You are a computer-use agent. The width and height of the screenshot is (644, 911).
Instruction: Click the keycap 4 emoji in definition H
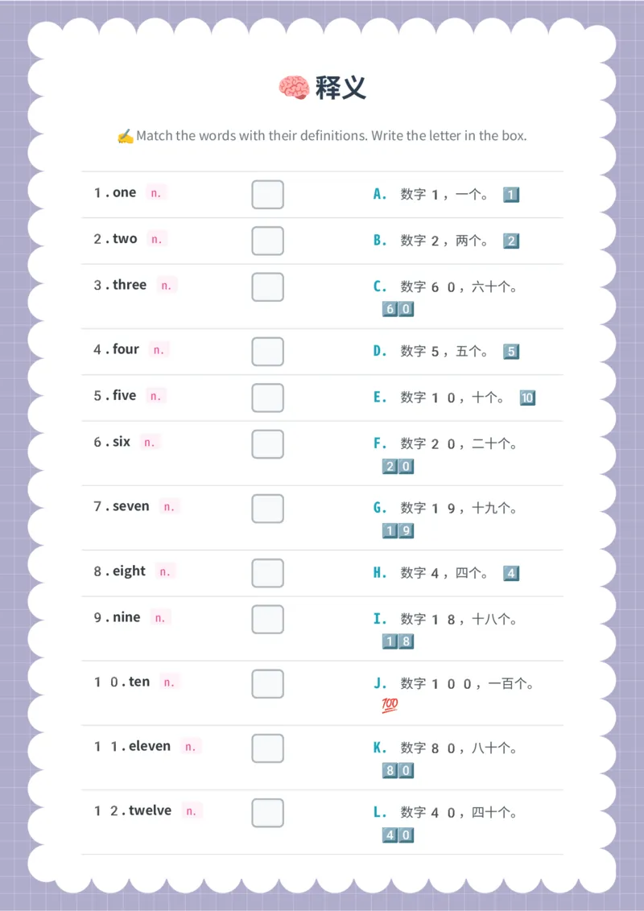point(511,574)
